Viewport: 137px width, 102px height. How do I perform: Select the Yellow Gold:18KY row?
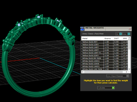click(104, 50)
